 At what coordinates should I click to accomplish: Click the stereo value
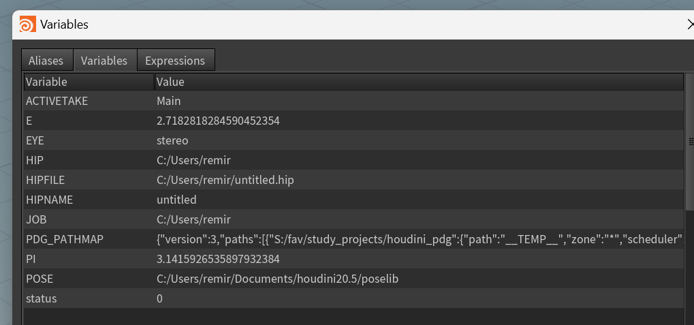click(x=172, y=140)
